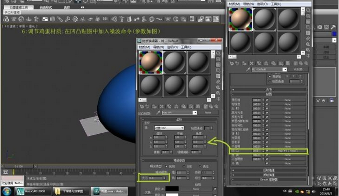Click Put to Library icon in 01-Default window
The image size is (339, 196).
[x=273, y=63]
